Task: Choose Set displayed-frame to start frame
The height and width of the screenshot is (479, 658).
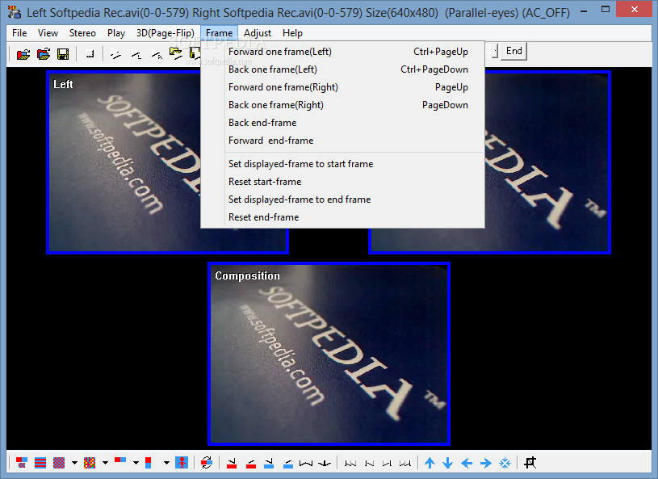Action: pyautogui.click(x=343, y=164)
